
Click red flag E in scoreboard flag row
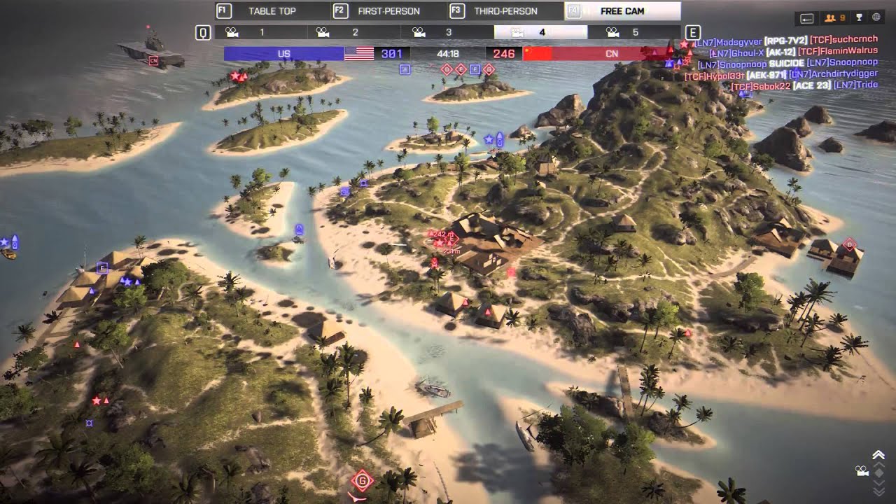coord(461,69)
